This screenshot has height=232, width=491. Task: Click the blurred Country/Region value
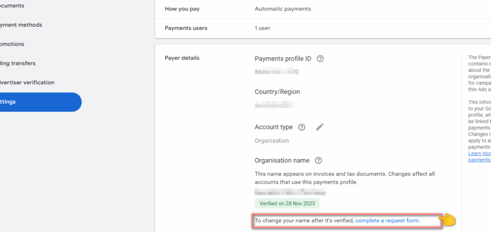274,105
